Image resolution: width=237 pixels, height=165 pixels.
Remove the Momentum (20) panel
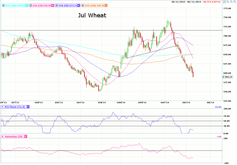coord(26,136)
